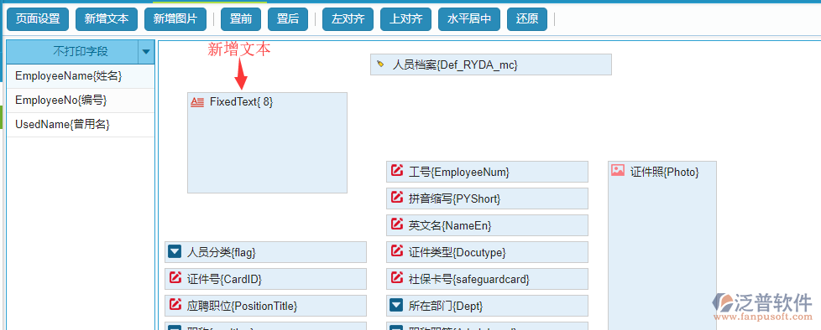Click the 新增图片 add image button
This screenshot has height=330, width=821.
(x=175, y=19)
